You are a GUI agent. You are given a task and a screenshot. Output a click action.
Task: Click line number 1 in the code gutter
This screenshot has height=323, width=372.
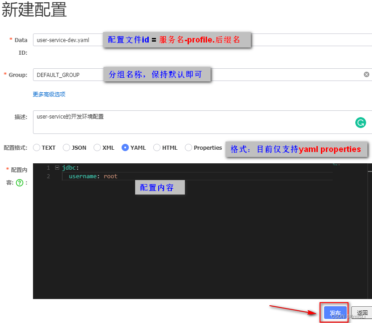[48, 167]
